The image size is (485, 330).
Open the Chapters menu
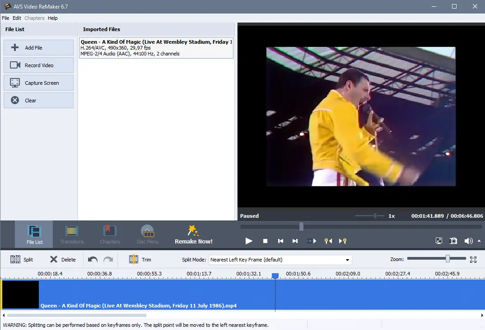[34, 18]
